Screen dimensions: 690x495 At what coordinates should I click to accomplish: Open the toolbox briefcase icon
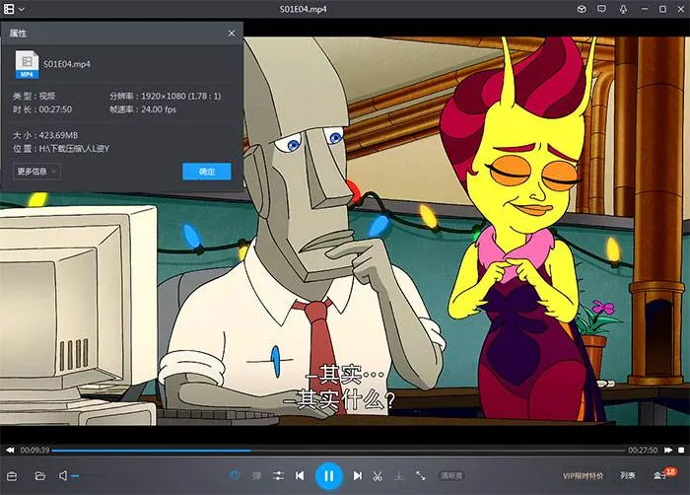pos(12,476)
